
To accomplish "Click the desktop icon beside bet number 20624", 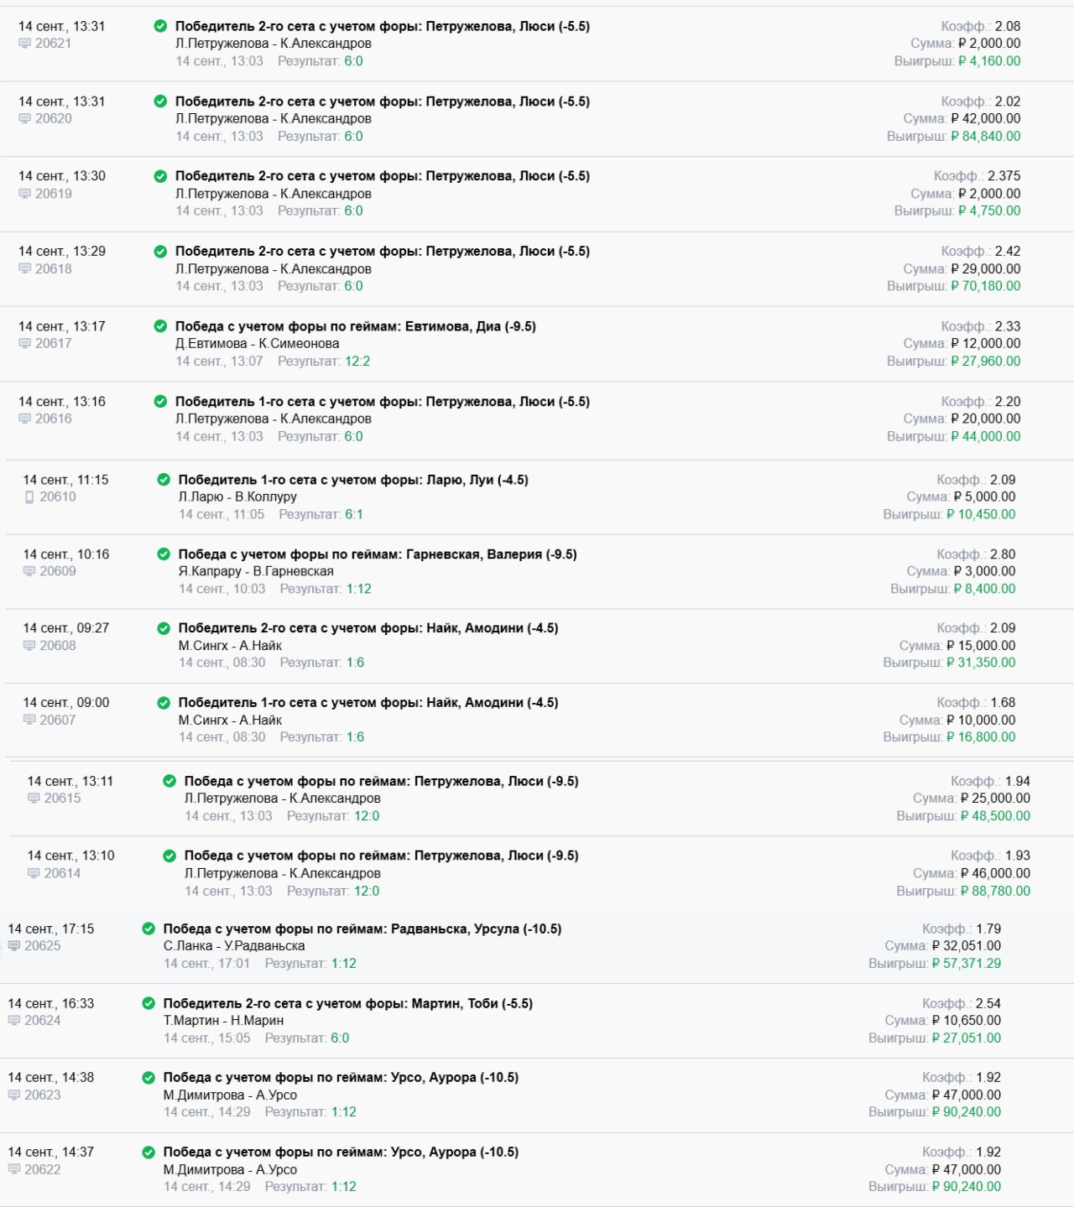I will pyautogui.click(x=14, y=1021).
